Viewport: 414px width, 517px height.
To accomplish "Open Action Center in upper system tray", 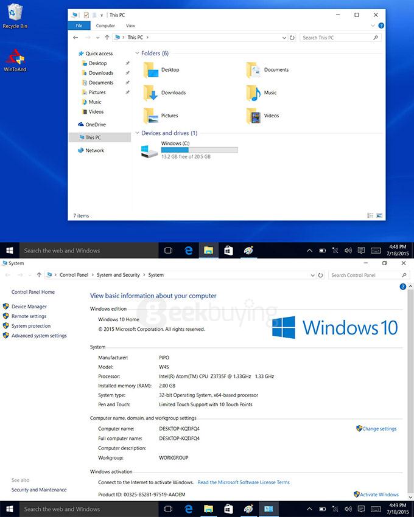I will (x=361, y=251).
